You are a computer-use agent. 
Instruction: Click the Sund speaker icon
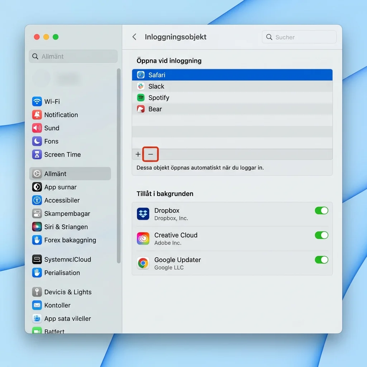[37, 128]
